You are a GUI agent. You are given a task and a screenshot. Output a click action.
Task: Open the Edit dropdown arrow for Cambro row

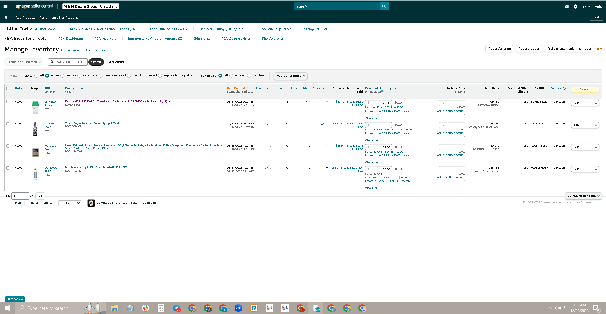tap(596, 103)
